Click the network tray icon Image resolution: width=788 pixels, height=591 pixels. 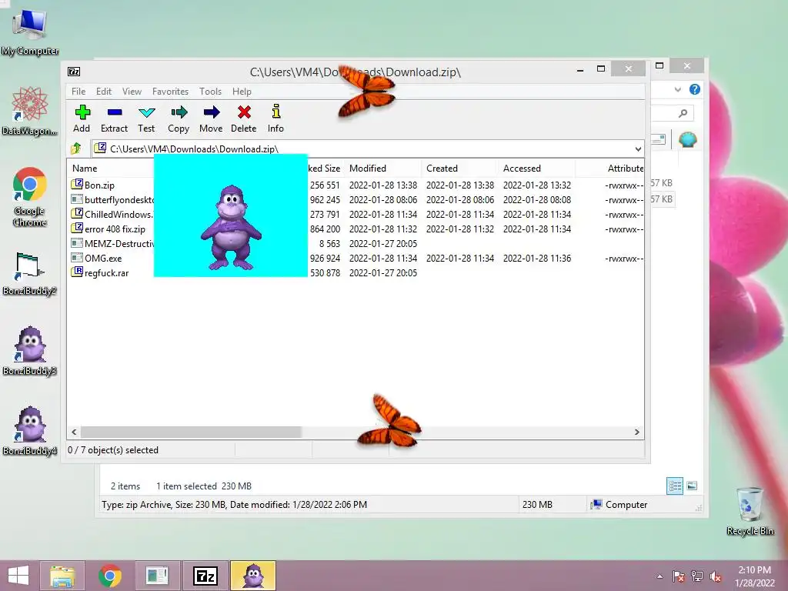(697, 576)
